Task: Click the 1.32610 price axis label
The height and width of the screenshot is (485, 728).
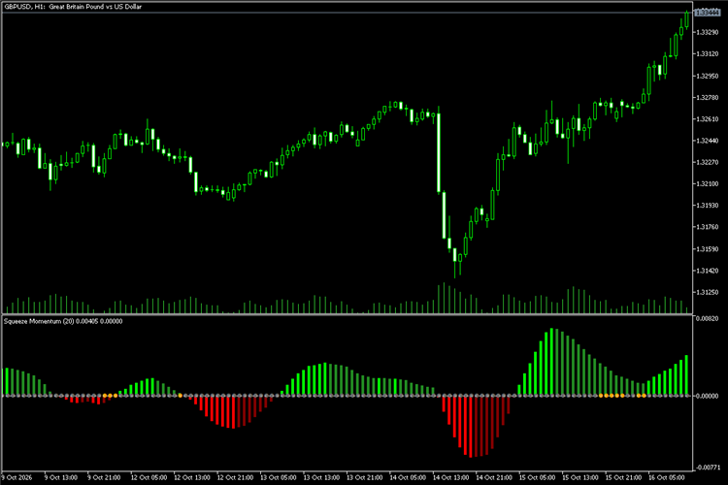Action: point(707,119)
